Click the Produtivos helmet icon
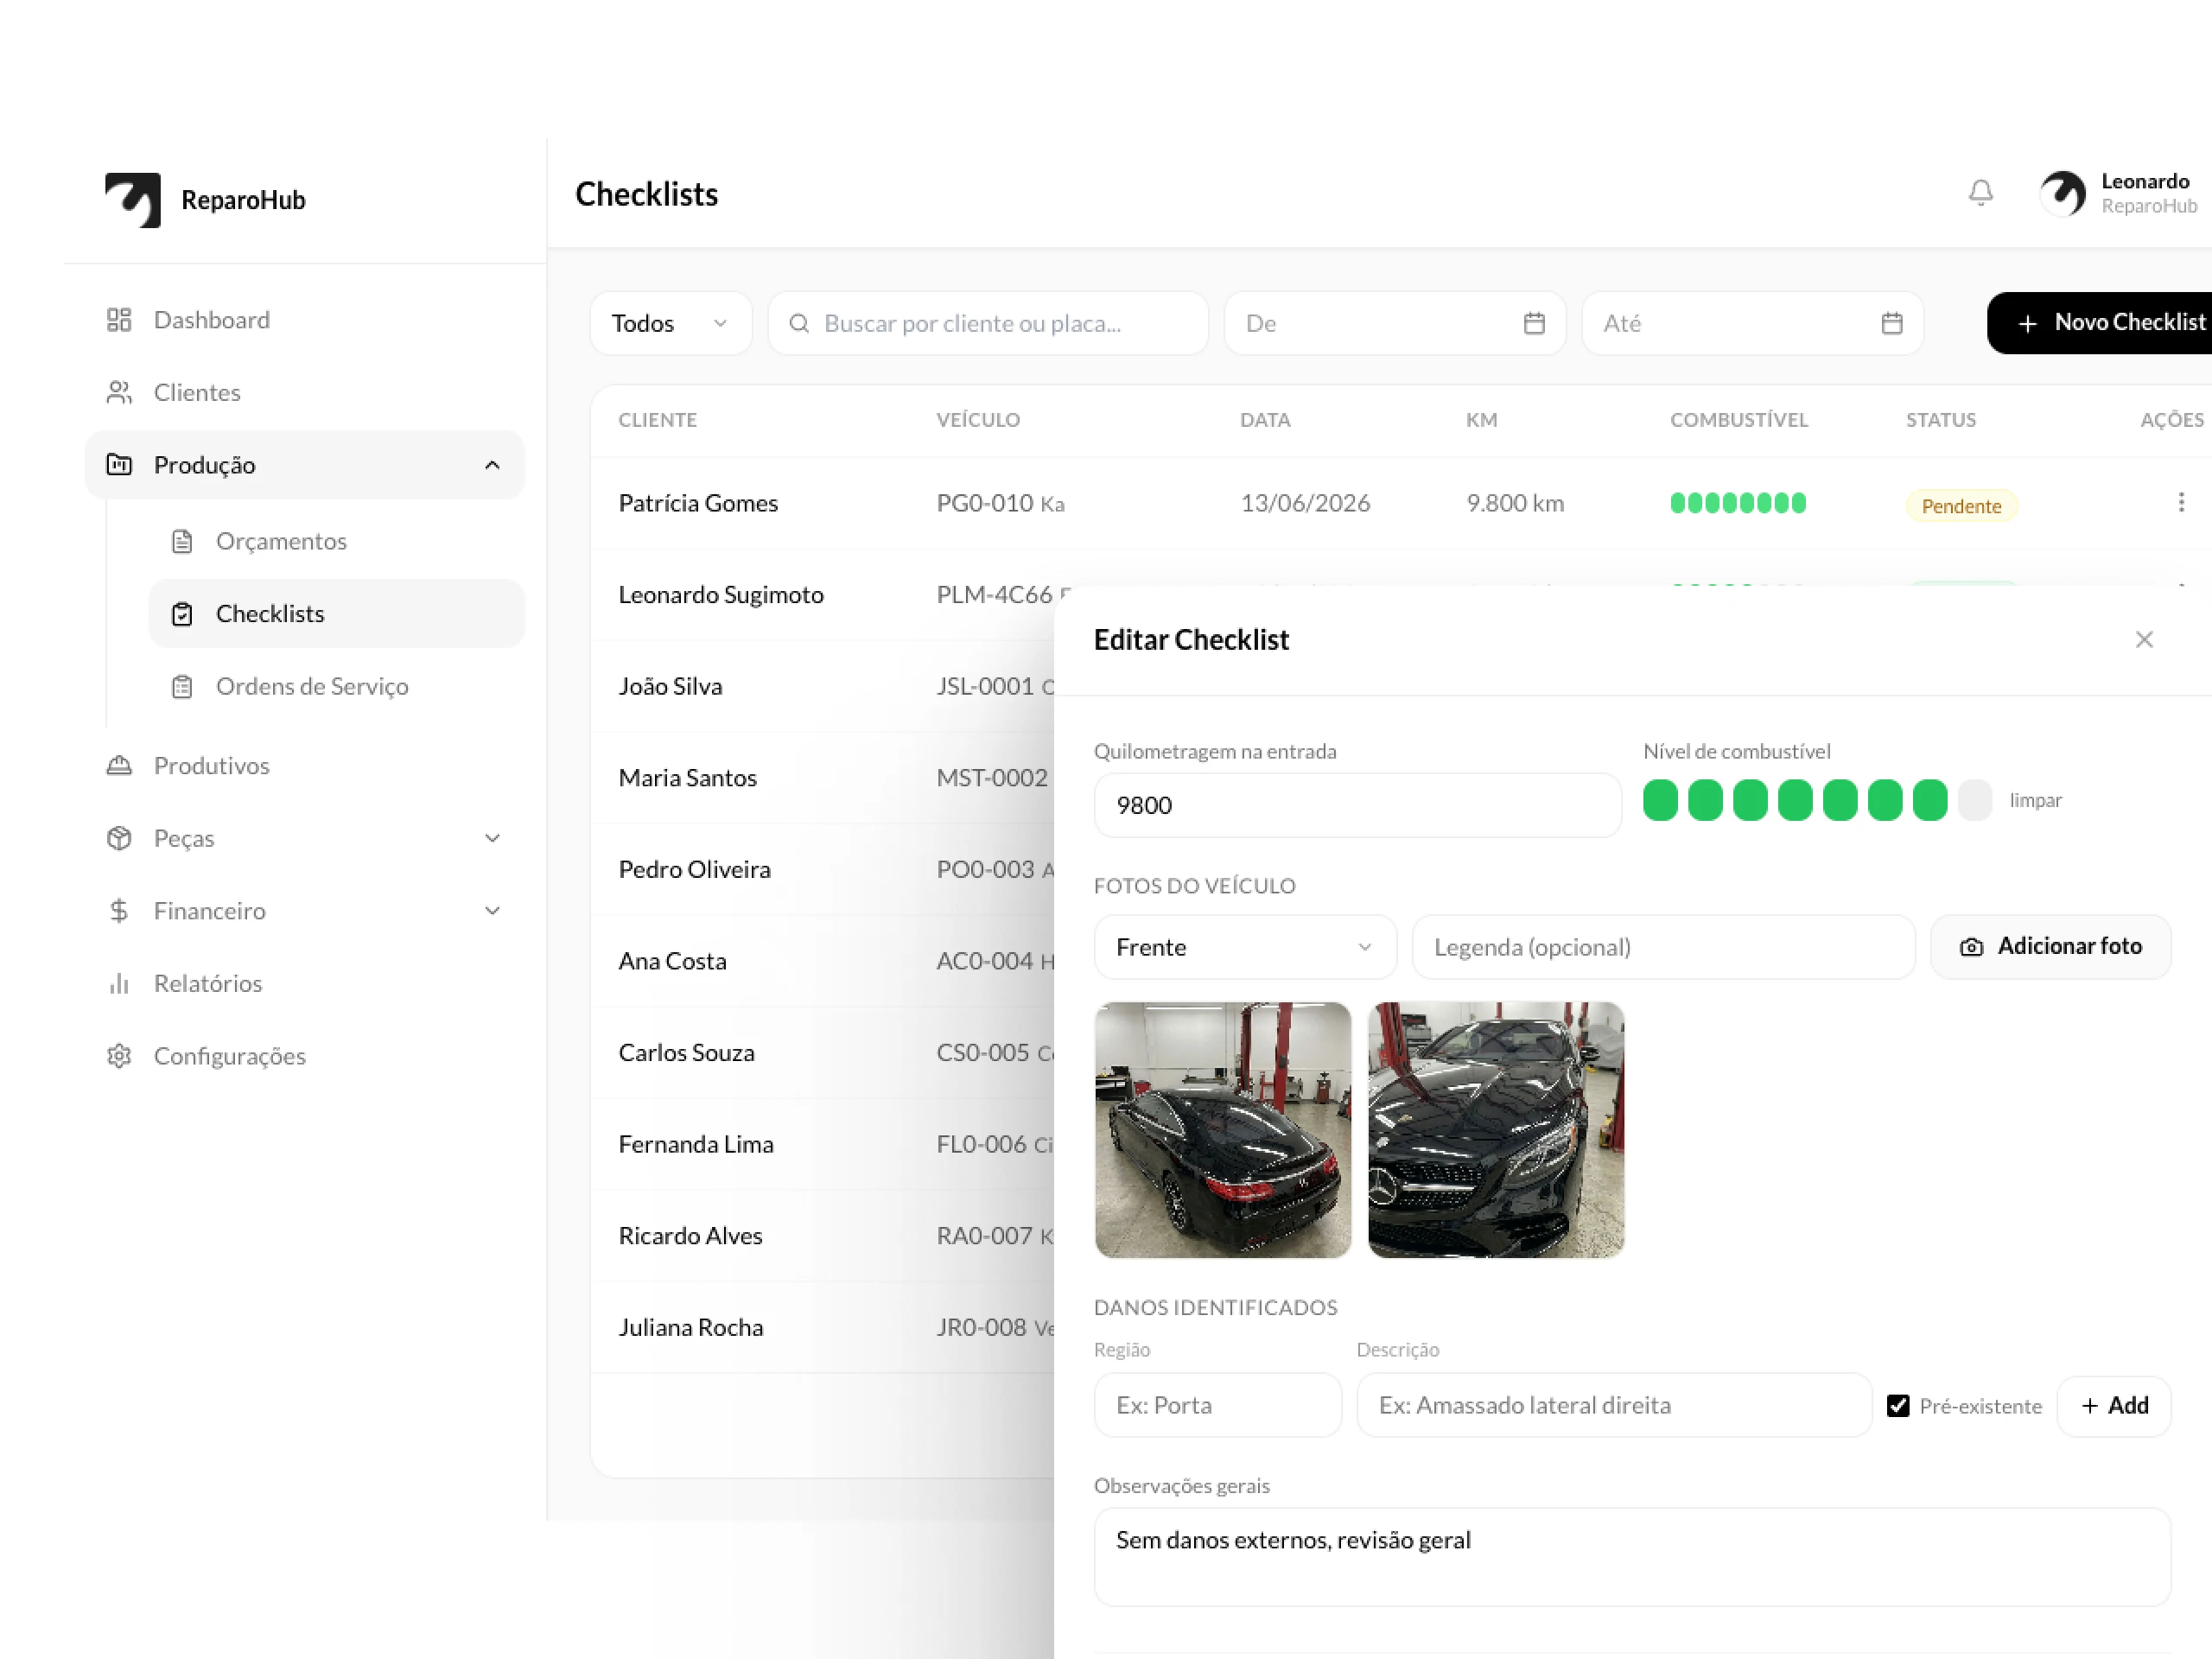The width and height of the screenshot is (2212, 1659). [x=119, y=766]
